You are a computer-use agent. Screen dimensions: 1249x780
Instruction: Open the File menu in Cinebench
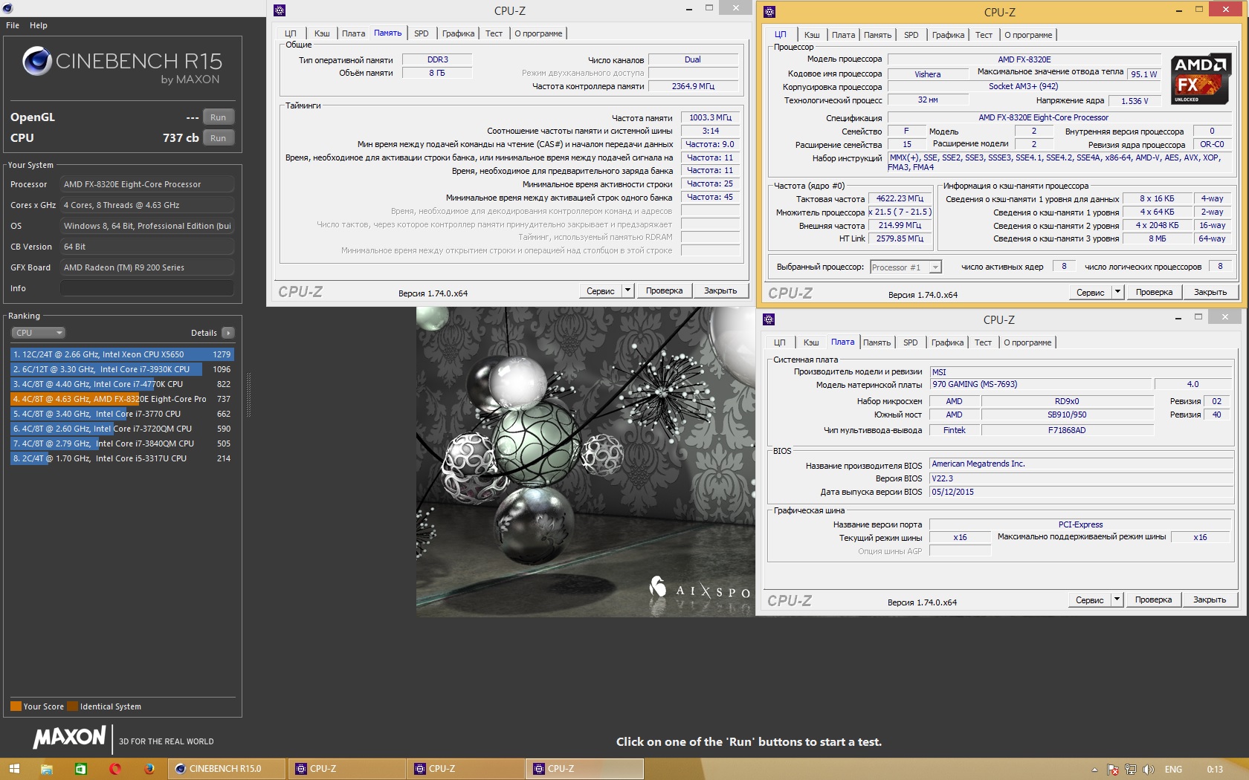click(x=13, y=25)
